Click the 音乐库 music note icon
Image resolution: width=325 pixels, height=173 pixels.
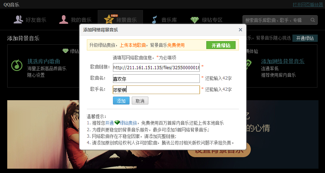155,20
